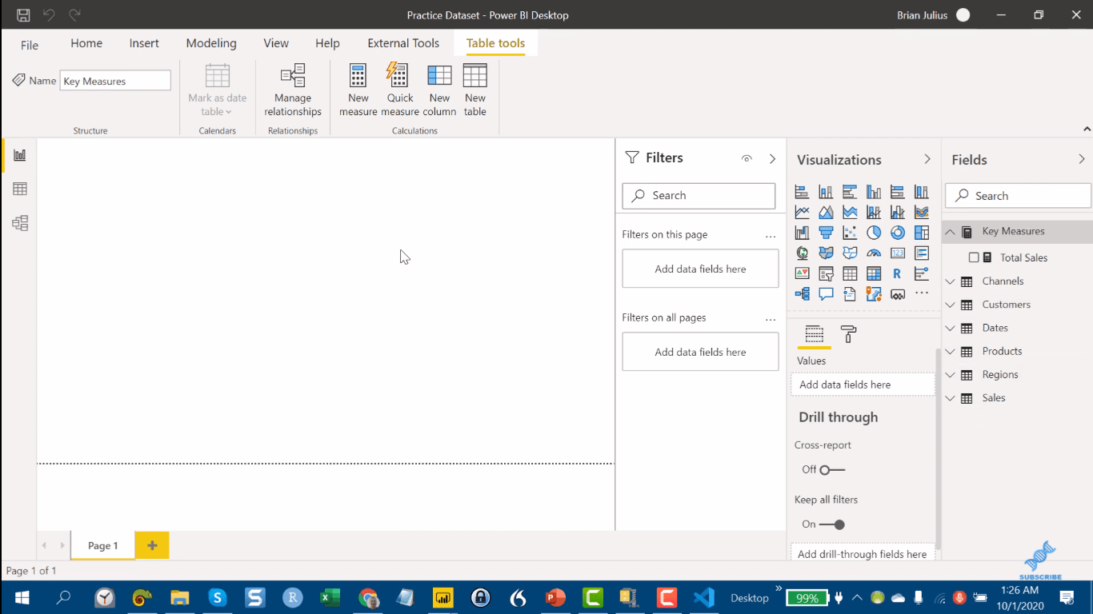This screenshot has width=1093, height=614.
Task: Select the Page 1 tab
Action: 102,545
